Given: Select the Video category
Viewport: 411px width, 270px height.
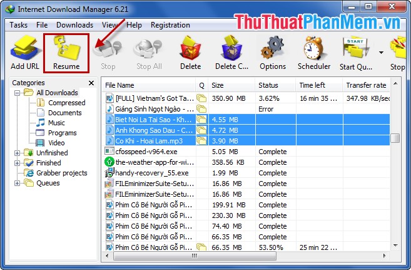Looking at the screenshot, I should pyautogui.click(x=56, y=143).
